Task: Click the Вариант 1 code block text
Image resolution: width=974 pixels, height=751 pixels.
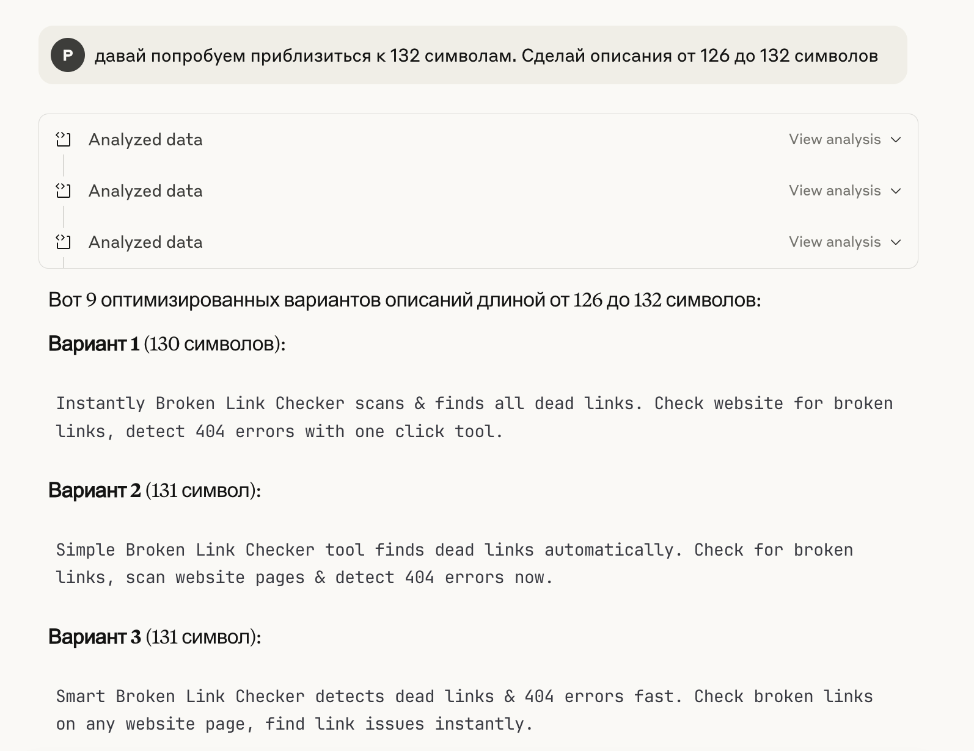Action: tap(474, 418)
